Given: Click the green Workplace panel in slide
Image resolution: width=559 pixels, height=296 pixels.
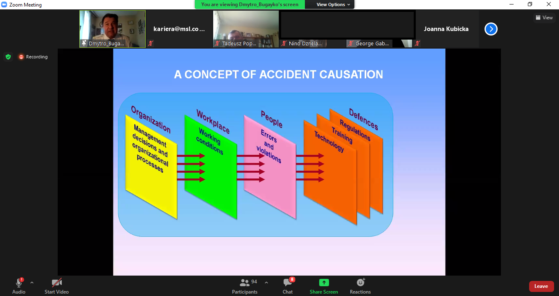Looking at the screenshot, I should pos(211,167).
